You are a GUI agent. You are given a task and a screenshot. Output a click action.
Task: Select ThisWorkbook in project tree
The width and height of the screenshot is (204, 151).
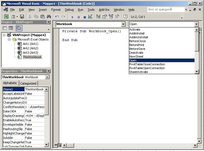[x=32, y=57]
